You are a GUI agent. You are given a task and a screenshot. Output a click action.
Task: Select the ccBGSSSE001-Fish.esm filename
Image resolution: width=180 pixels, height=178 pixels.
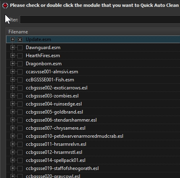coord(50,80)
